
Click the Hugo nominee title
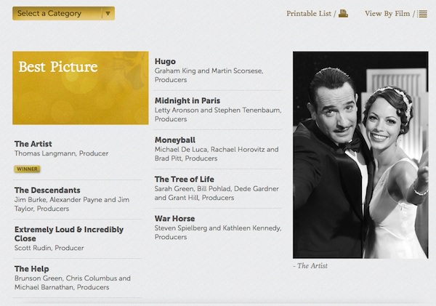click(165, 61)
